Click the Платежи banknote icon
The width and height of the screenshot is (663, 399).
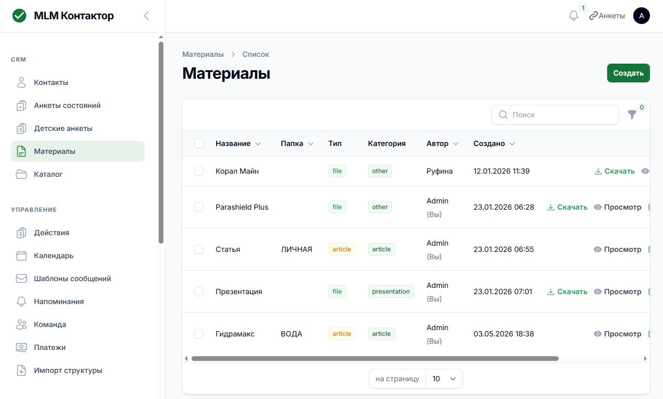point(21,347)
